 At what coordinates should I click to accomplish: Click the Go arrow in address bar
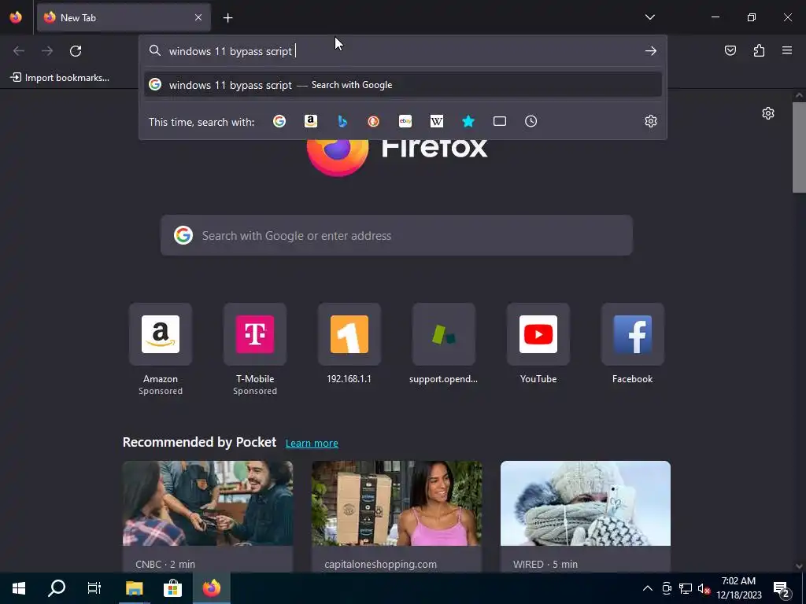651,51
